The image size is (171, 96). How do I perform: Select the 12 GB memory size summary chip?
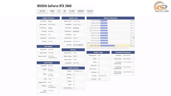coord(72,12)
